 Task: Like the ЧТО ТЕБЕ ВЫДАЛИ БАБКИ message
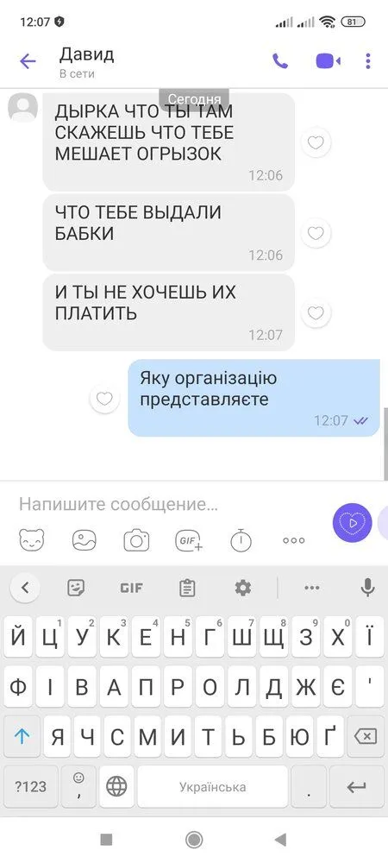(316, 233)
